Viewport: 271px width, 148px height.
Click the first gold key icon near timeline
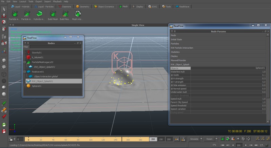pos(257,139)
